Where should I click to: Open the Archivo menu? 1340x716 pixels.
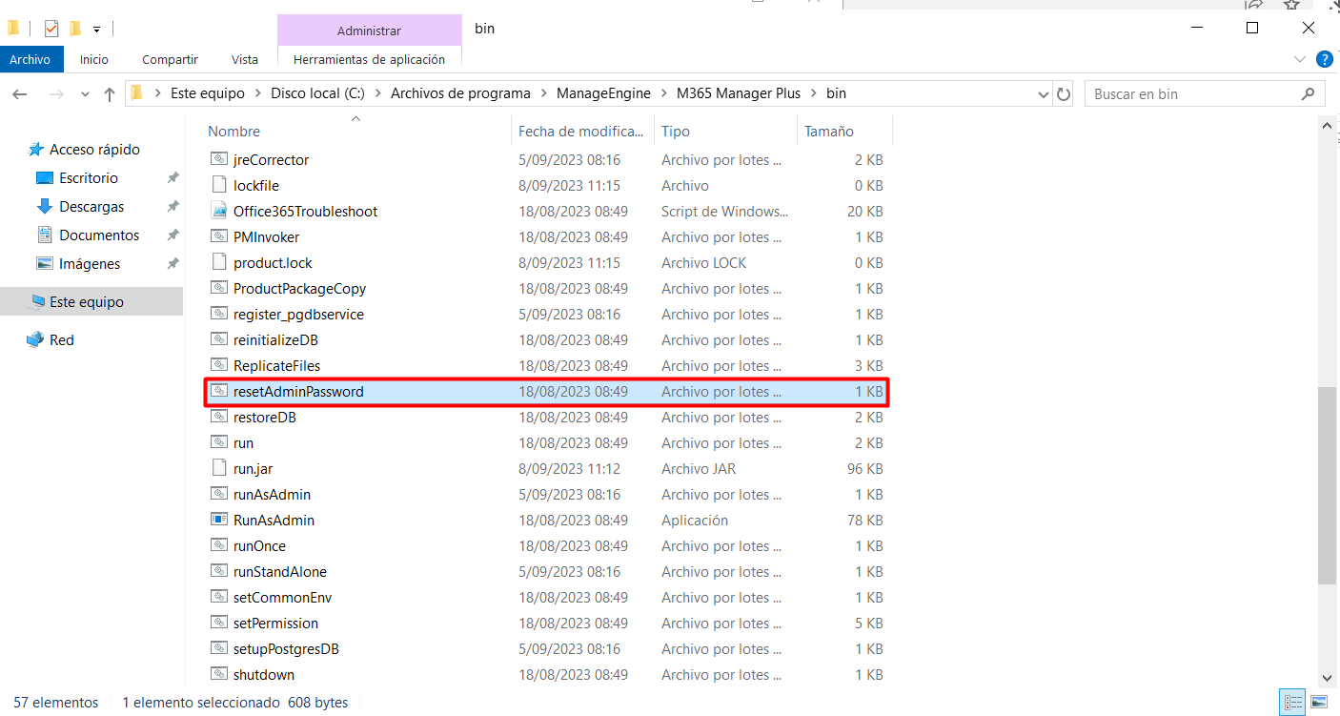(x=30, y=59)
